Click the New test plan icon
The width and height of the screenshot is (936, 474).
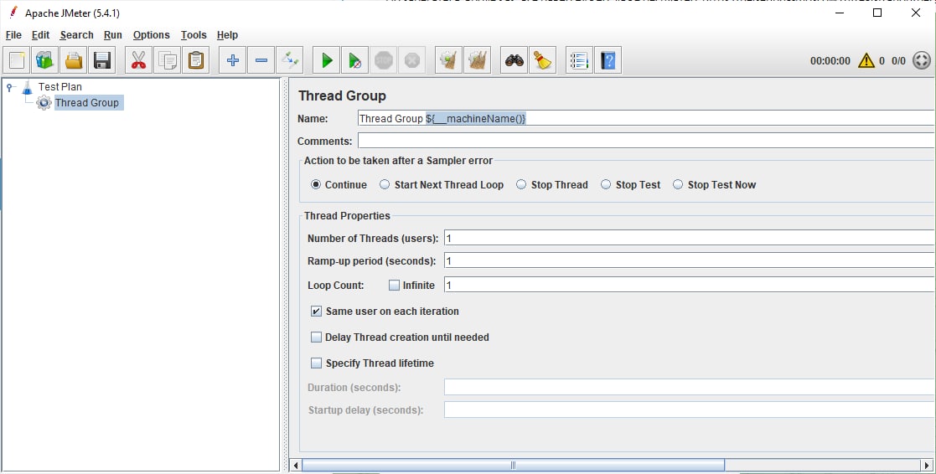click(x=17, y=60)
